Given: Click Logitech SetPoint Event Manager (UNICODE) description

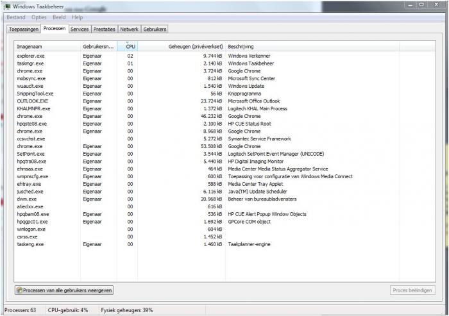Looking at the screenshot, I should point(276,154).
